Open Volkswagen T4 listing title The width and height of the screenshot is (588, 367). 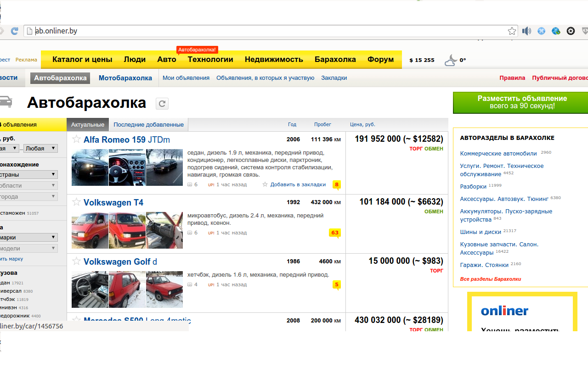coord(113,203)
